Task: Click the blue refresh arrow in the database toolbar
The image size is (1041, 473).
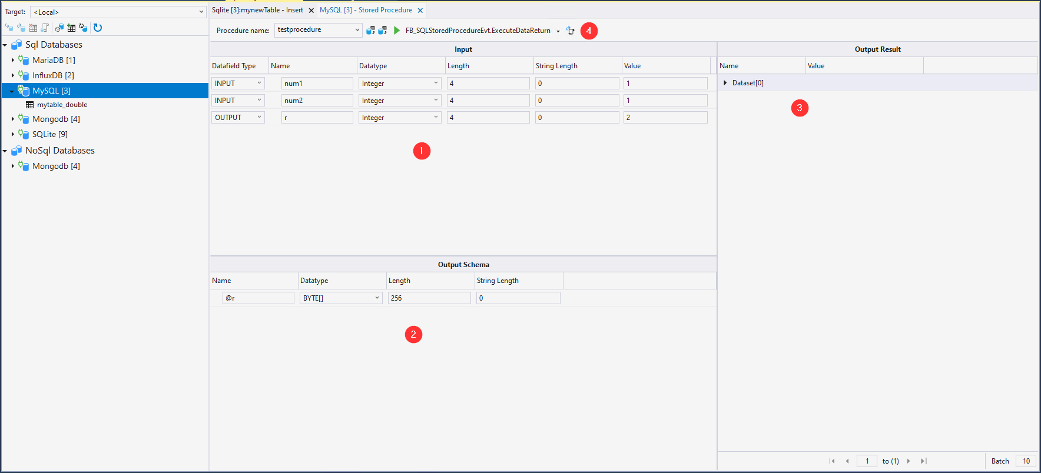Action: [98, 28]
